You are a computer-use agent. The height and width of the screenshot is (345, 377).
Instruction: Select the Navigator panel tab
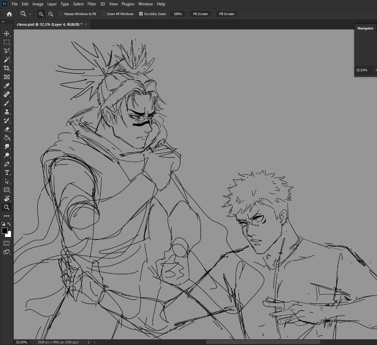[x=365, y=28]
